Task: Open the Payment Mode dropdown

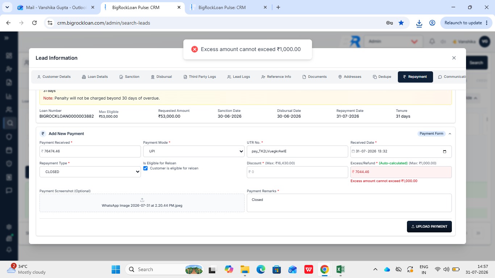Action: (x=194, y=151)
